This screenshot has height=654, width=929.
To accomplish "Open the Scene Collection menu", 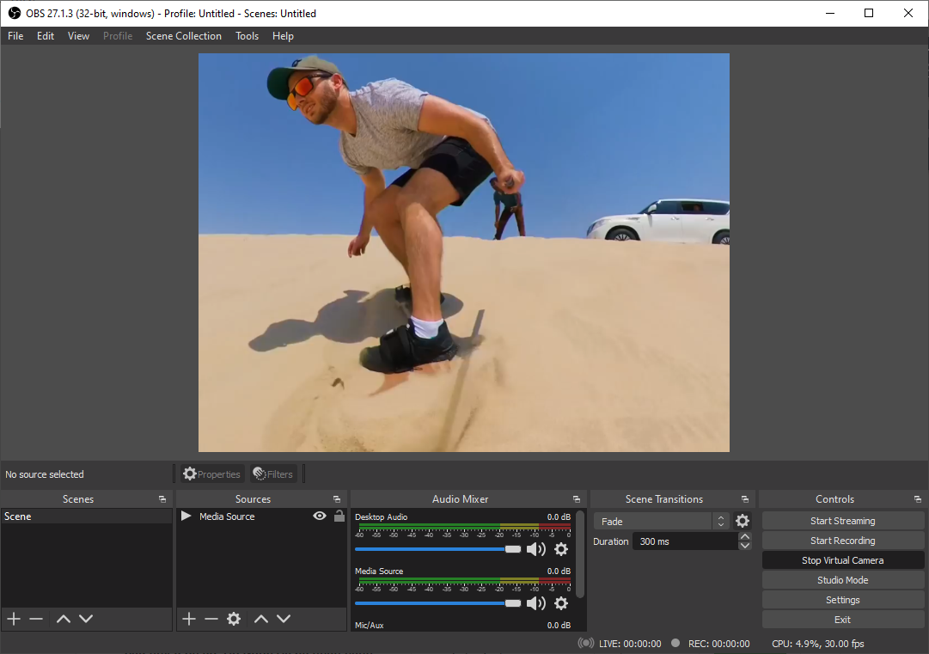I will pyautogui.click(x=183, y=36).
